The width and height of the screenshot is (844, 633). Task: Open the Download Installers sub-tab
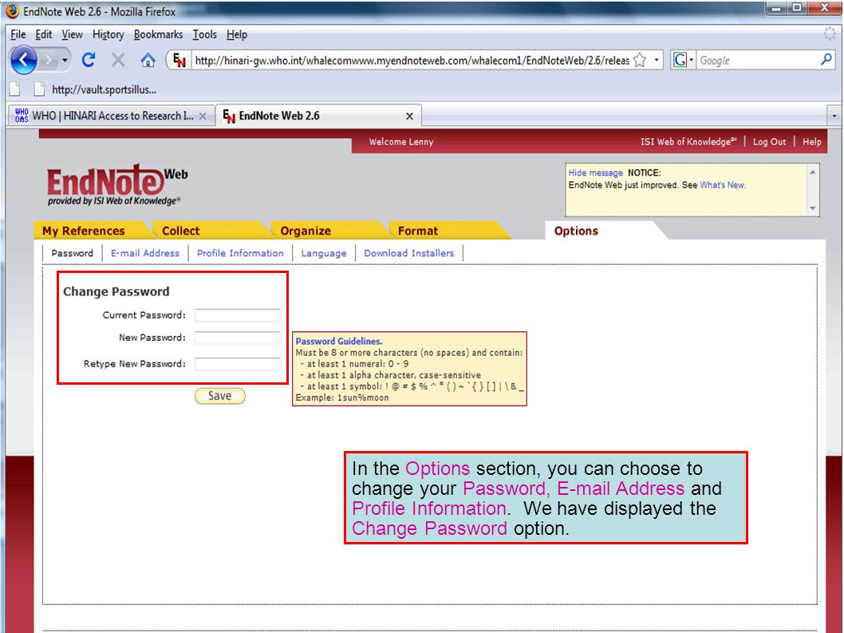409,253
